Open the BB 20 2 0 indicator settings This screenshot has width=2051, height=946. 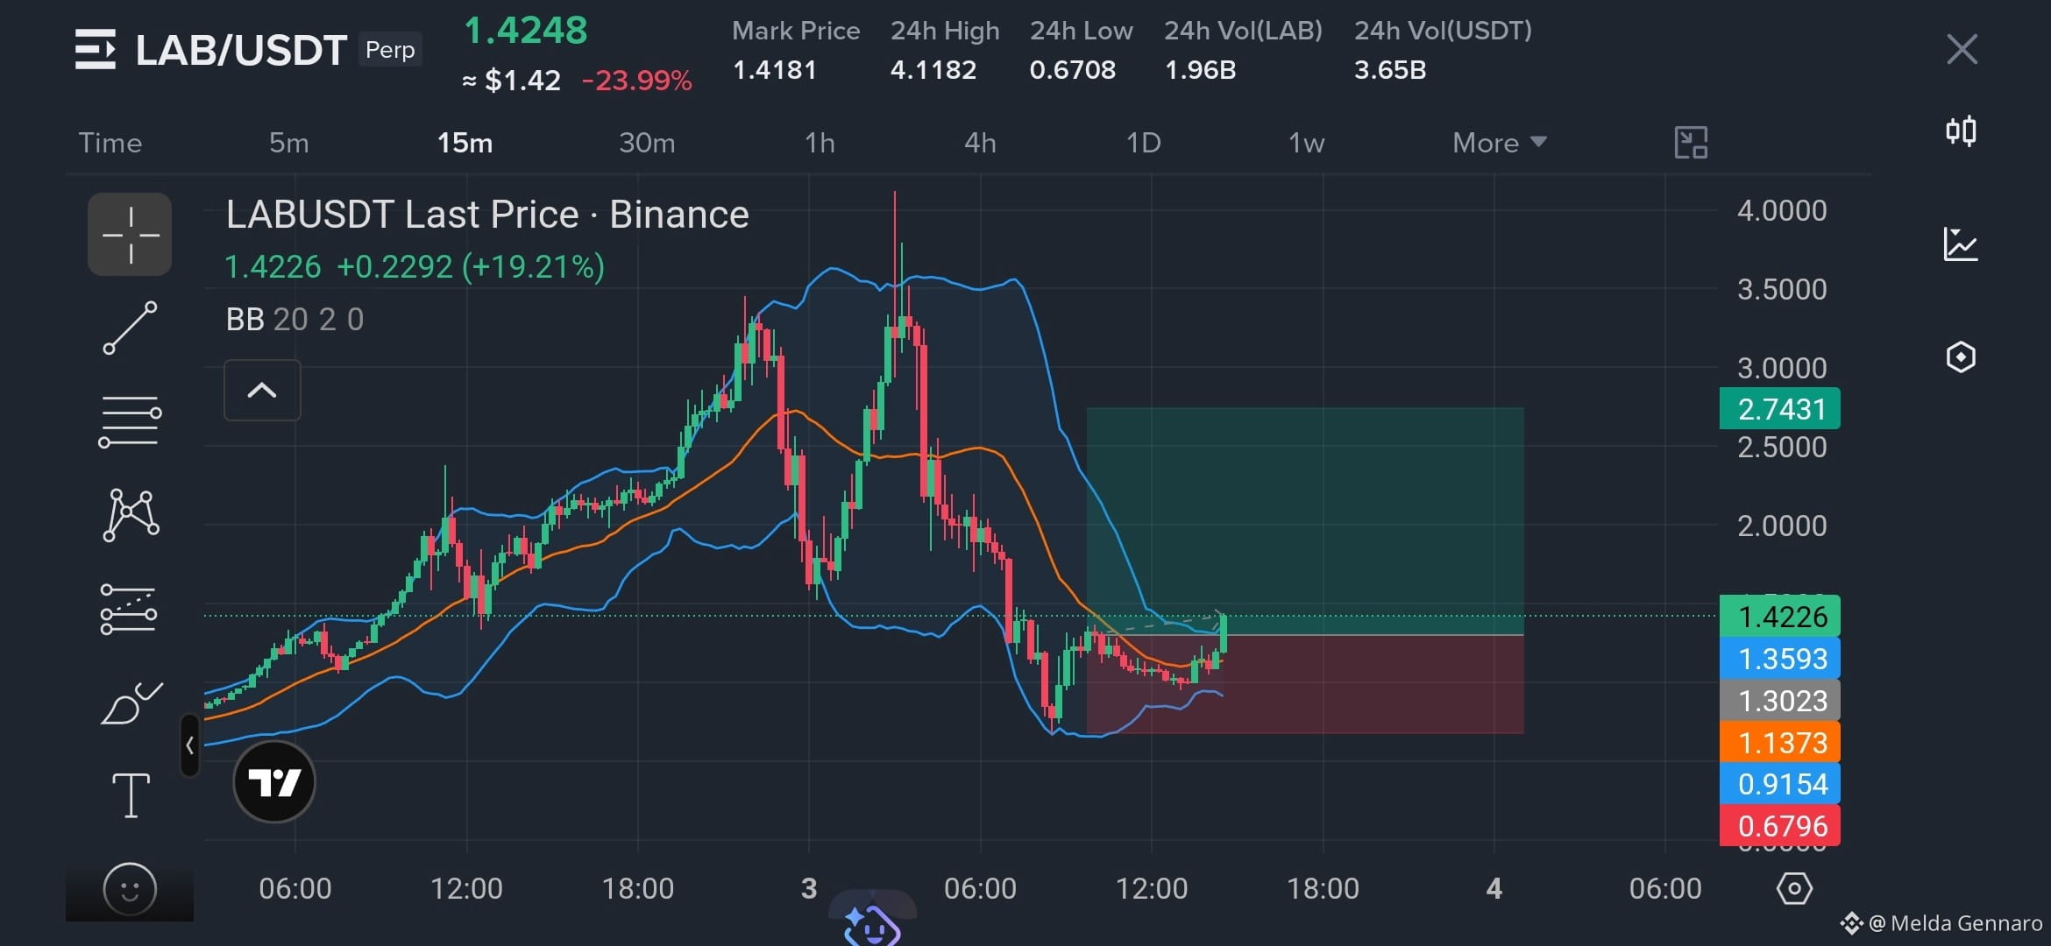pos(295,320)
